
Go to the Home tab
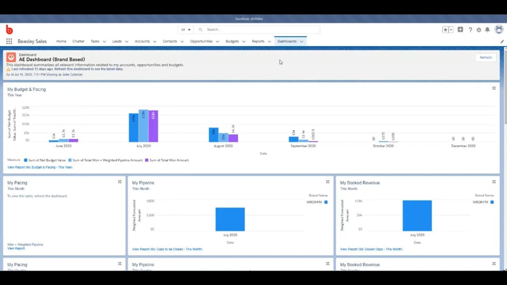(x=61, y=41)
